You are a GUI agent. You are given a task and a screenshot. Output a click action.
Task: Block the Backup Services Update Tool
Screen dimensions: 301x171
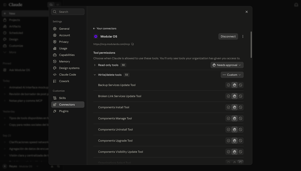pyautogui.click(x=240, y=85)
